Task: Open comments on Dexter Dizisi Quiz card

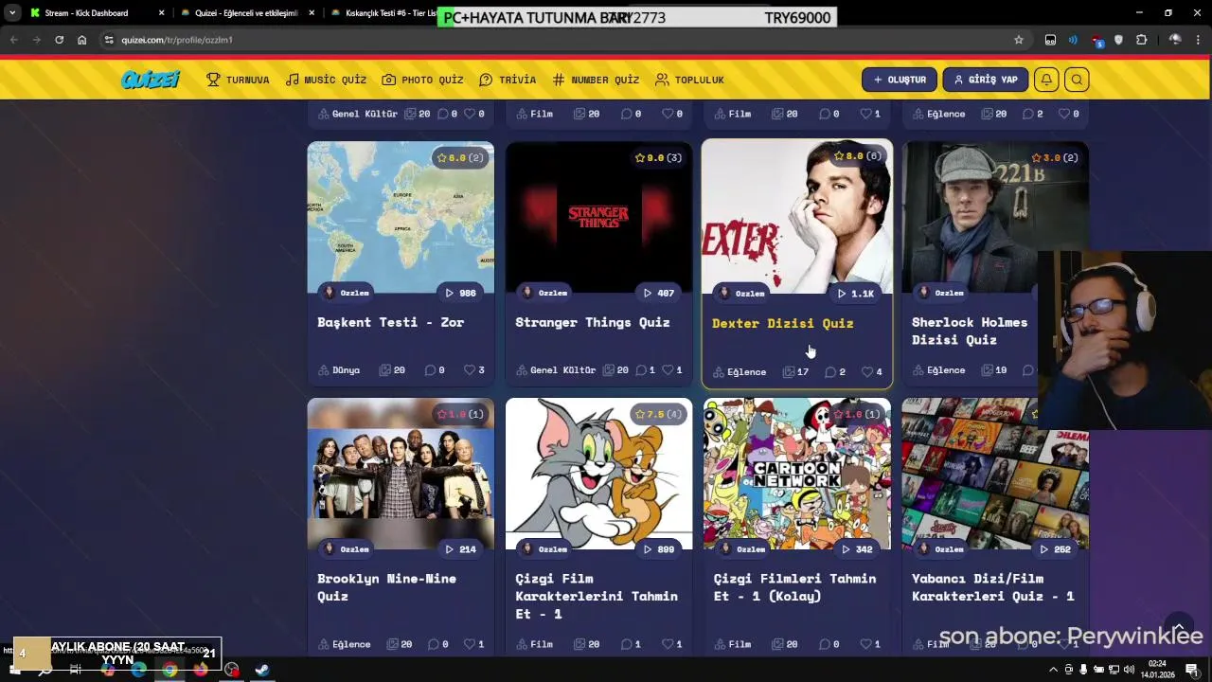Action: [834, 372]
